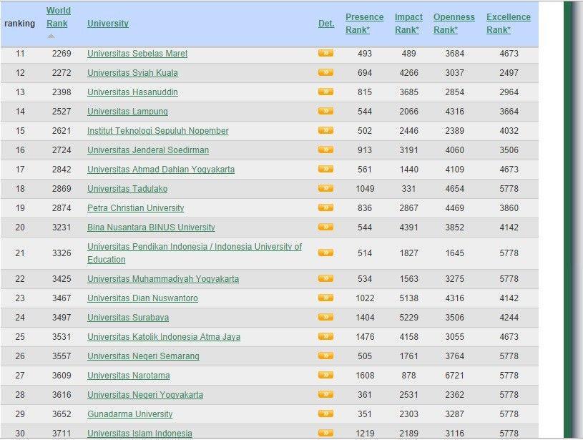Select openness rank 6721 for Narotama
The width and height of the screenshot is (583, 440).
coord(455,376)
